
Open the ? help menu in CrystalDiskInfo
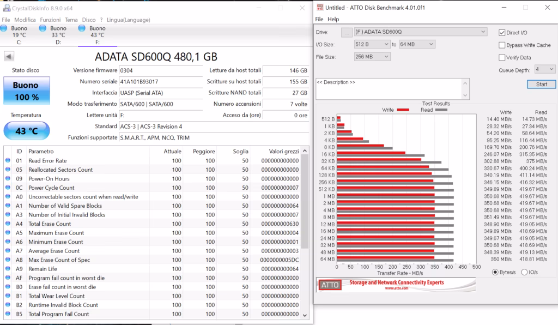101,20
